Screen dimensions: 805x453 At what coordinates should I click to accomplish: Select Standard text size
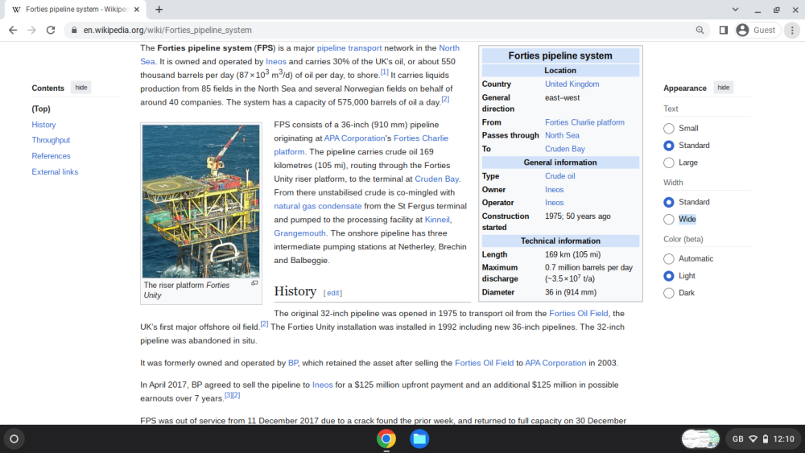point(668,146)
